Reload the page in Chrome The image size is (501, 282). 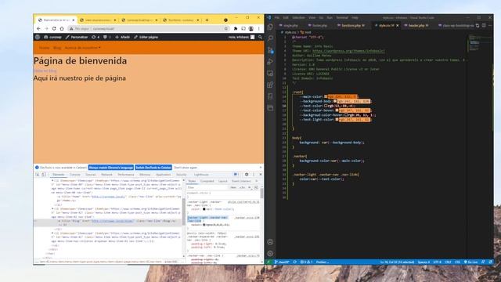(x=54, y=28)
